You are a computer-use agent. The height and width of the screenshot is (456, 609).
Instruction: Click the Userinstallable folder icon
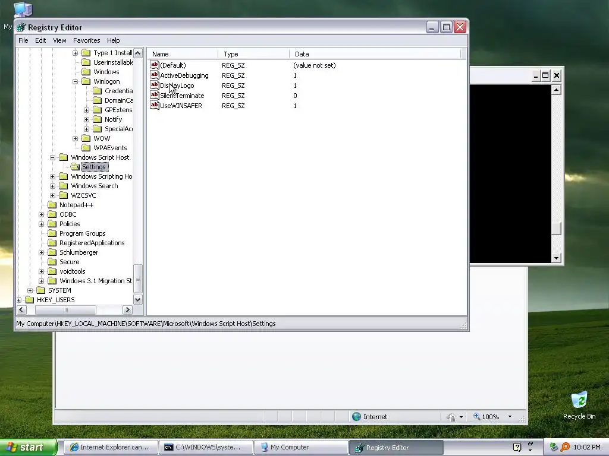tap(86, 62)
